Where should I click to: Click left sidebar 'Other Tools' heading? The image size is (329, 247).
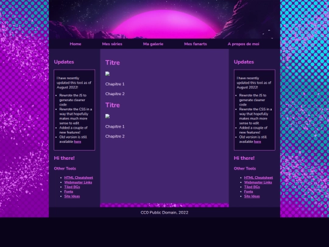(65, 168)
